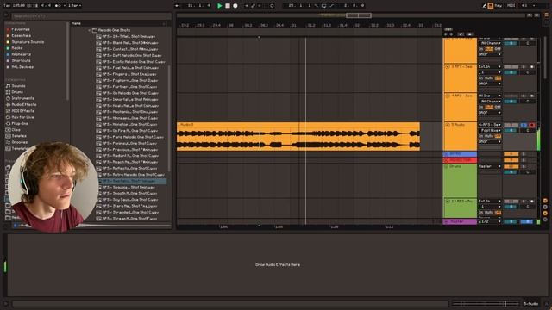Toggle Key map mode
The image size is (552, 310).
[499, 6]
